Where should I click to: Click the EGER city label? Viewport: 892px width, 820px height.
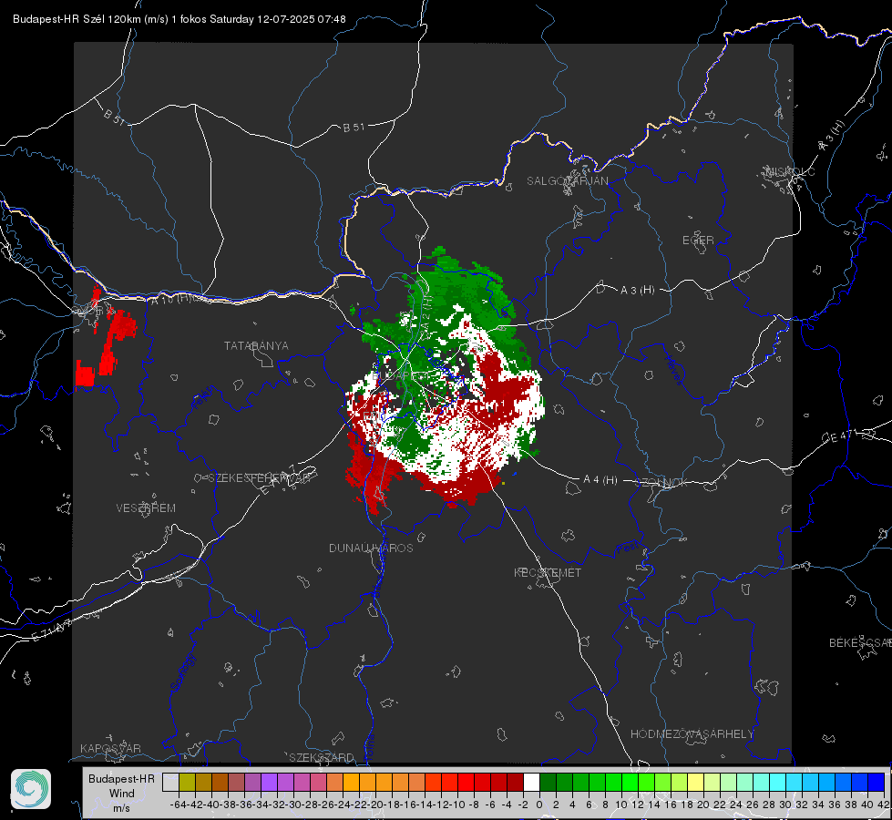tap(698, 241)
